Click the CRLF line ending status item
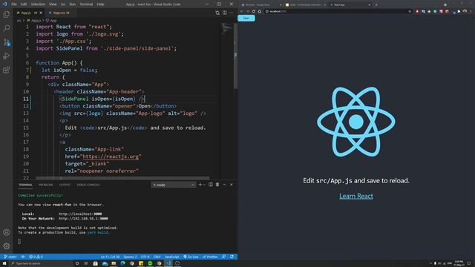Screen dimensions: 475x267 (x=157, y=257)
